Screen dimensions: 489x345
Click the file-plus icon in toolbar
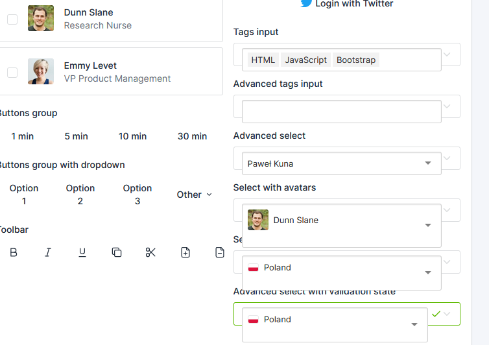click(185, 252)
